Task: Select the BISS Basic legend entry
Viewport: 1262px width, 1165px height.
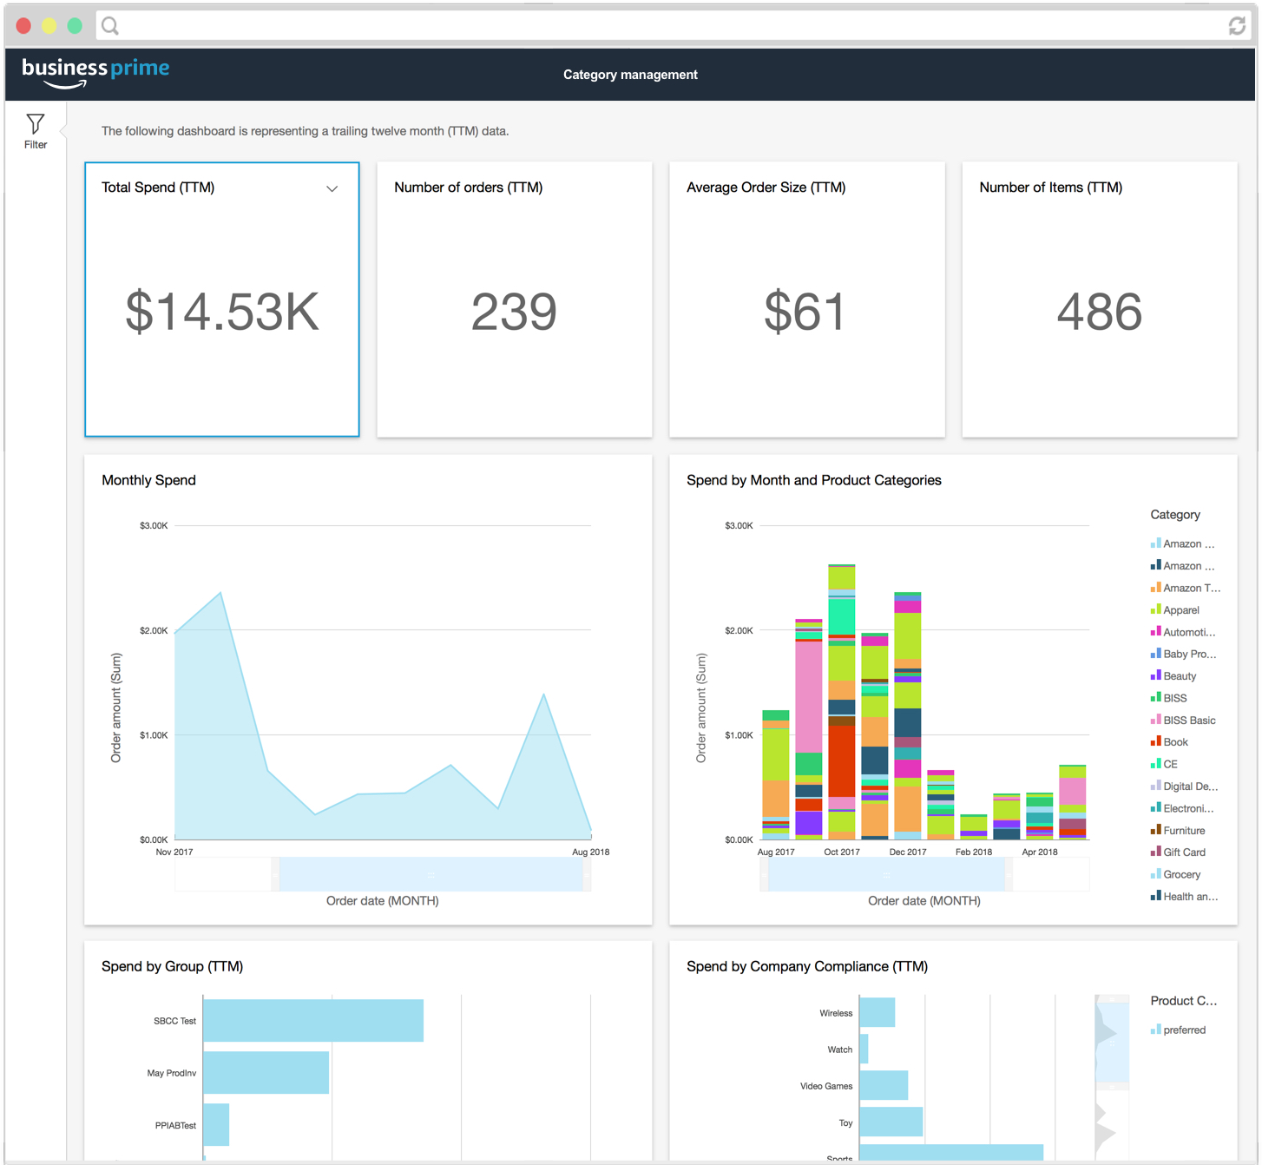Action: [1183, 721]
